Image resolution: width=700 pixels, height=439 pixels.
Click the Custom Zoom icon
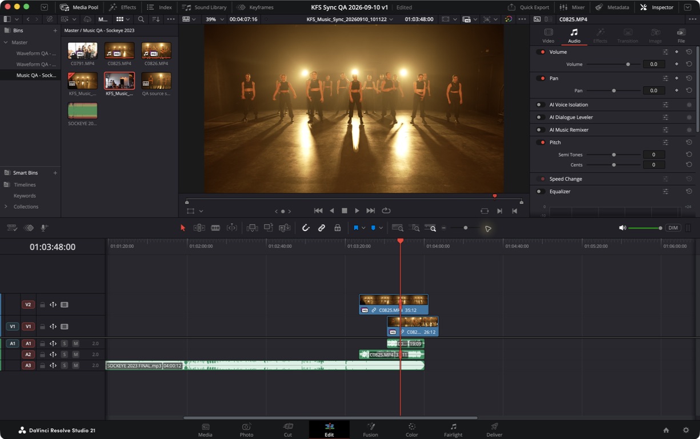[431, 228]
